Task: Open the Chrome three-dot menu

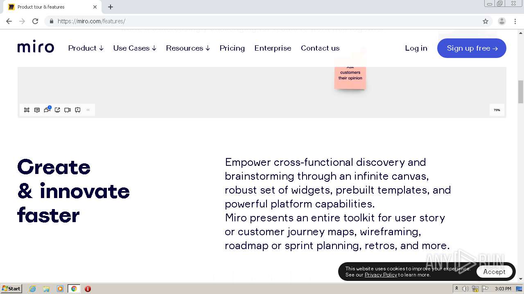Action: click(515, 21)
